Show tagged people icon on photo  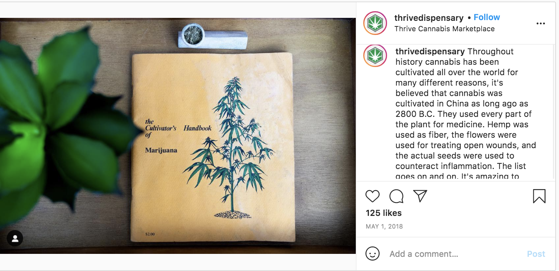point(15,239)
